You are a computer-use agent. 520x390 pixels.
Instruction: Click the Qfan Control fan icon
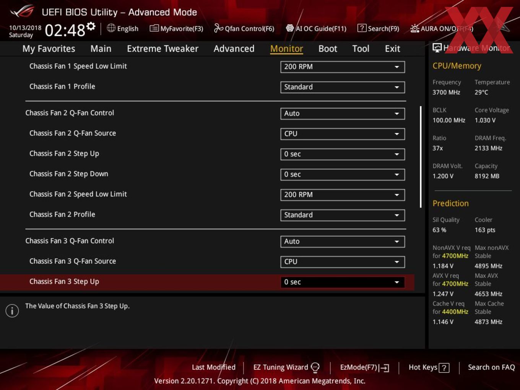(x=218, y=28)
